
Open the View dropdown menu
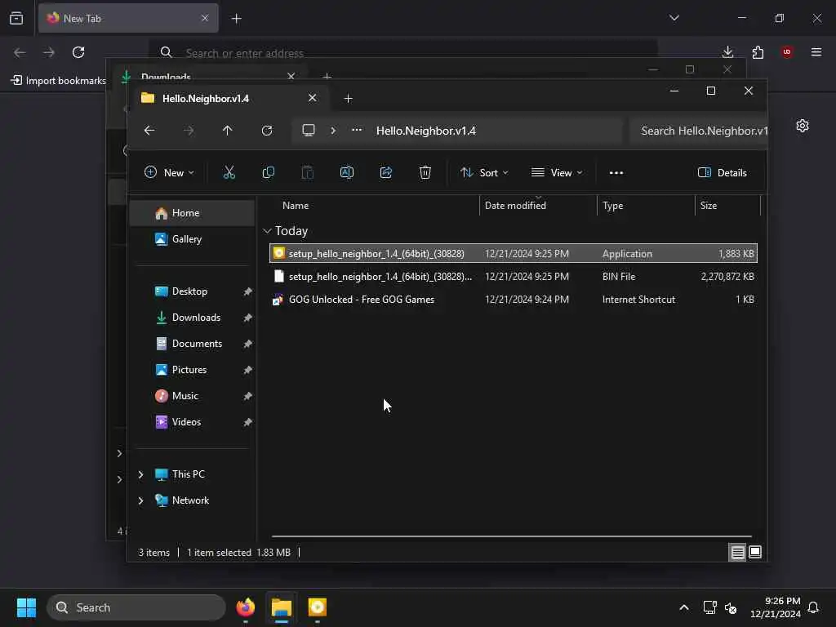[557, 173]
